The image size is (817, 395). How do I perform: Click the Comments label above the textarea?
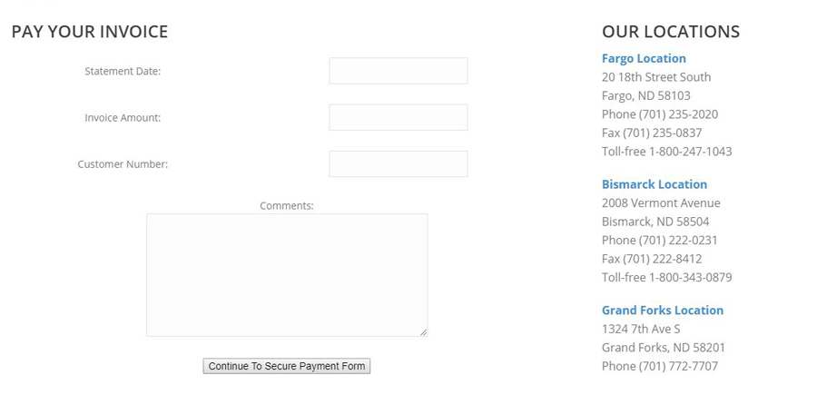[x=287, y=206]
